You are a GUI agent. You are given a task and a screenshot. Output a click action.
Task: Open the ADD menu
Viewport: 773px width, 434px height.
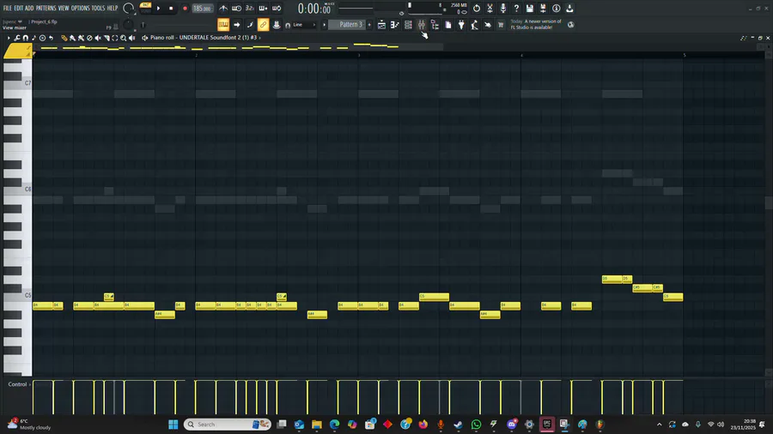(x=29, y=9)
